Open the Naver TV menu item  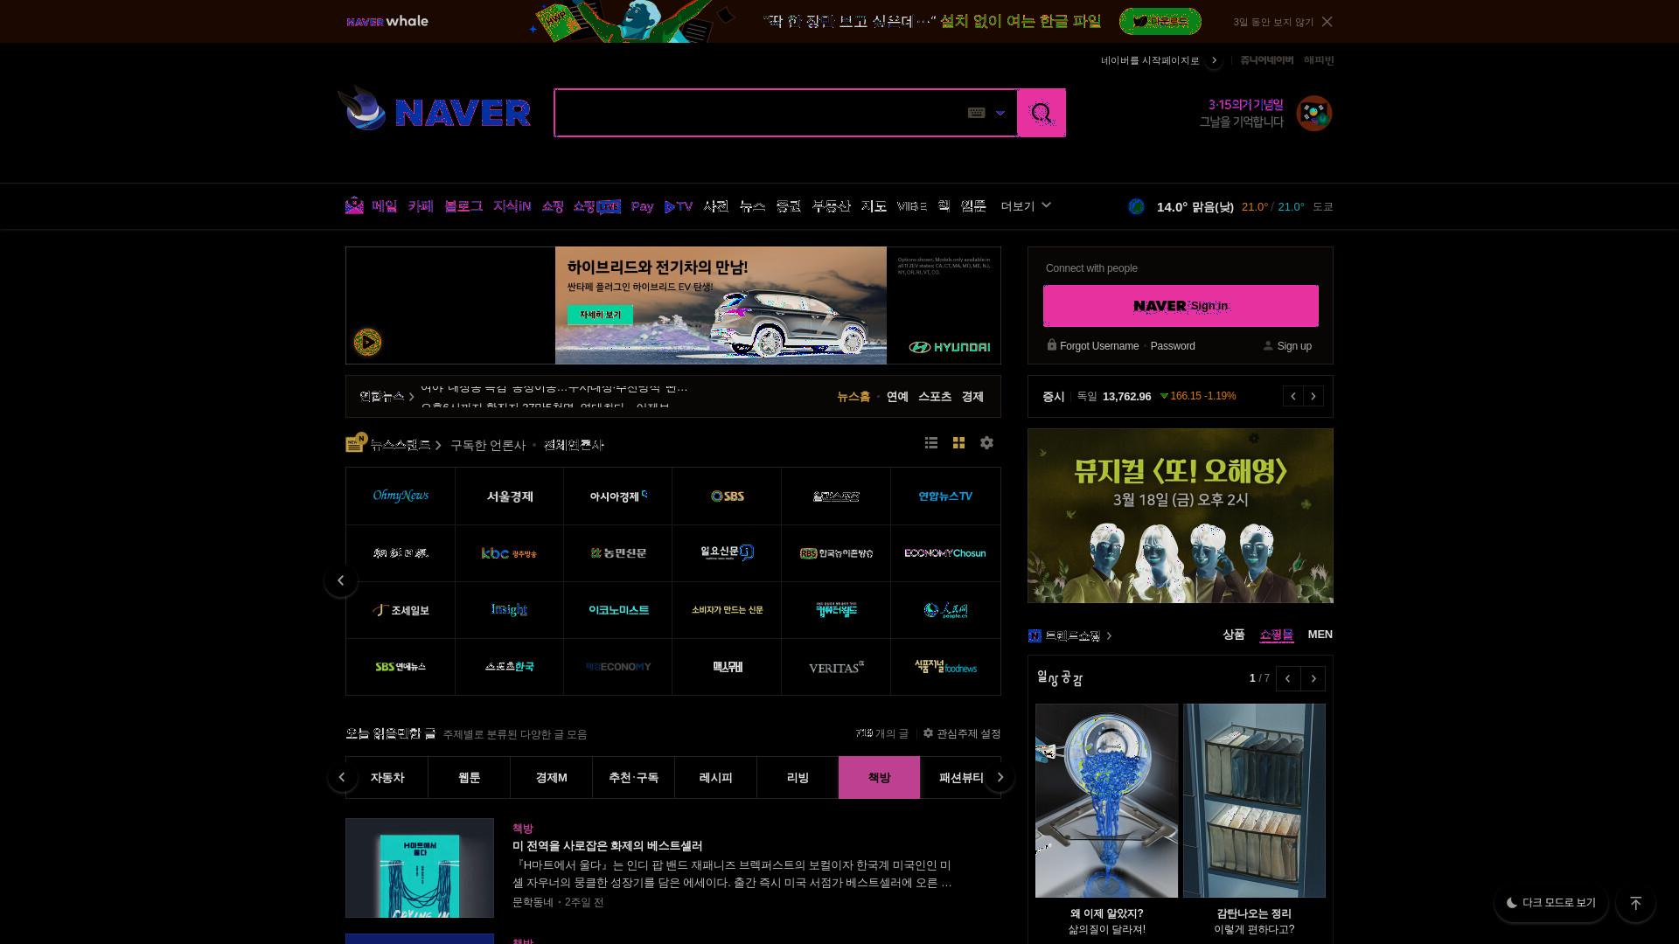(679, 206)
